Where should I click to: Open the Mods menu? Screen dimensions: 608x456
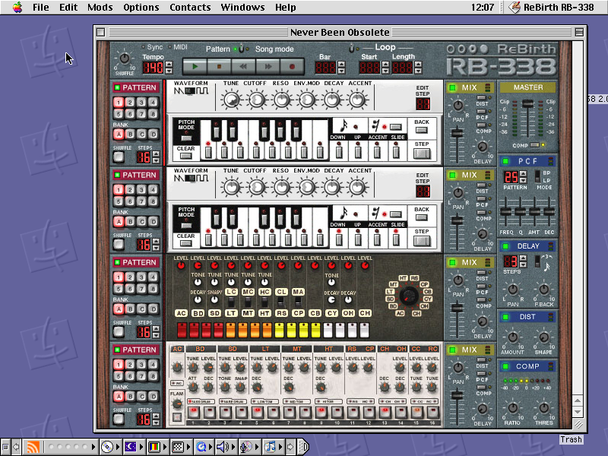(100, 7)
